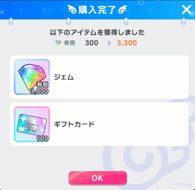Click the pink OK button

pos(98,178)
